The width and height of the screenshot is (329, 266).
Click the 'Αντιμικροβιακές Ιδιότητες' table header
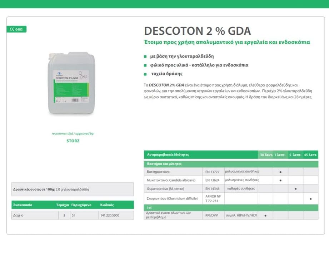(168, 155)
